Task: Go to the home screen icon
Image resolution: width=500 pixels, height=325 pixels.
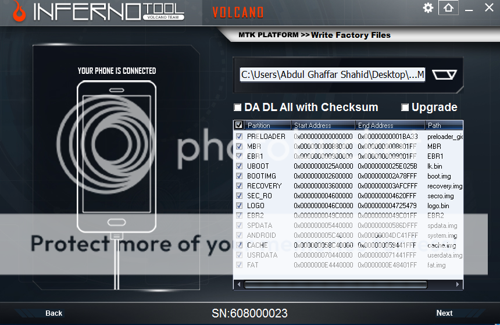Action: tap(448, 8)
